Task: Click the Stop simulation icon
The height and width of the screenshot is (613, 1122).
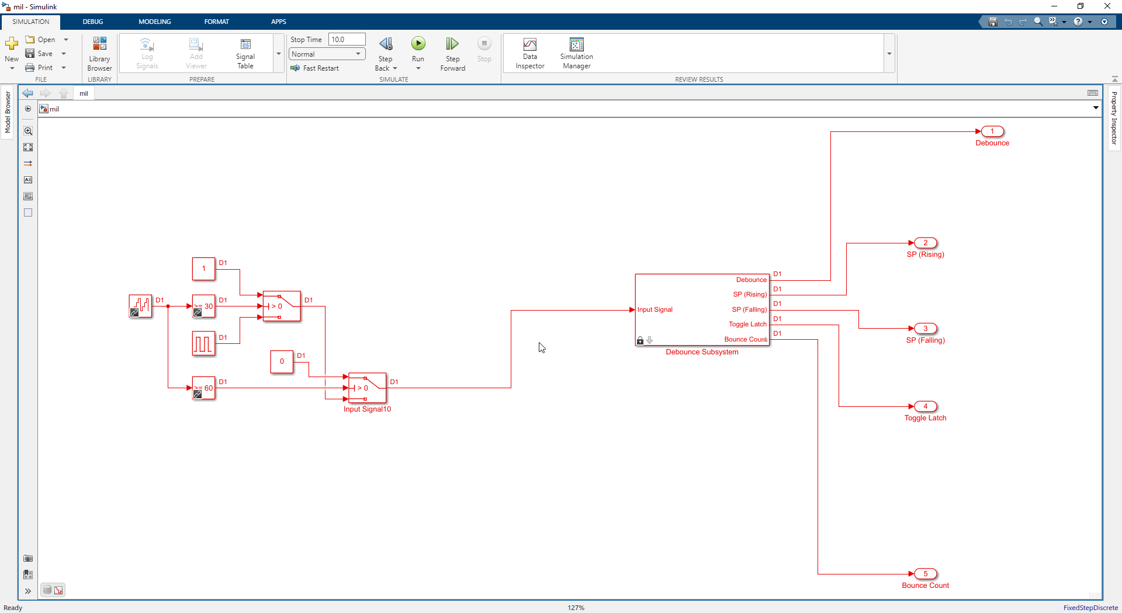Action: coord(484,43)
